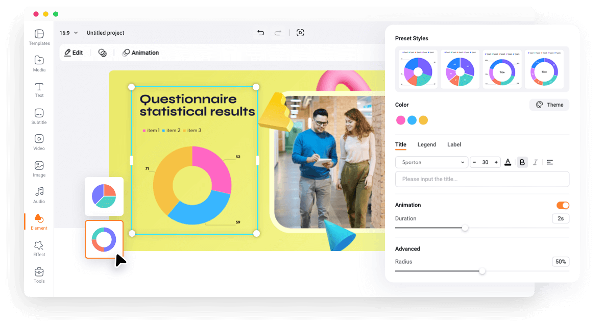Enable the chart Animation toggle
Viewport: 604px width, 324px height.
[563, 205]
